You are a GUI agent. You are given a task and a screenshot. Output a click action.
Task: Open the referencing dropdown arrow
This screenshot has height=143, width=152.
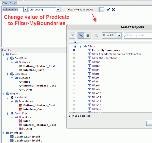coord(58,10)
